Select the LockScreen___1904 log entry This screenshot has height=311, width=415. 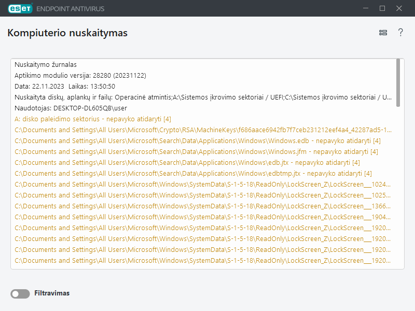pos(202,217)
